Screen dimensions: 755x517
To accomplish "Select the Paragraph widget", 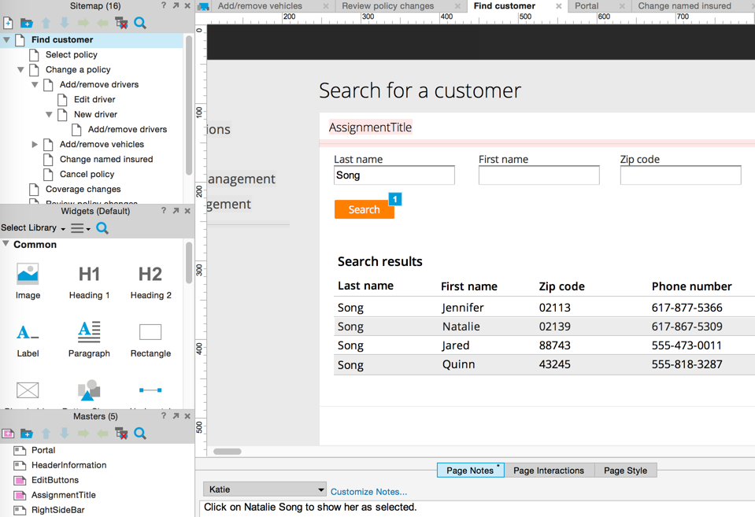I will coord(89,340).
